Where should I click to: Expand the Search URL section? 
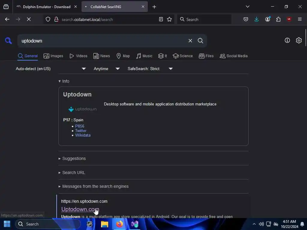[72, 172]
